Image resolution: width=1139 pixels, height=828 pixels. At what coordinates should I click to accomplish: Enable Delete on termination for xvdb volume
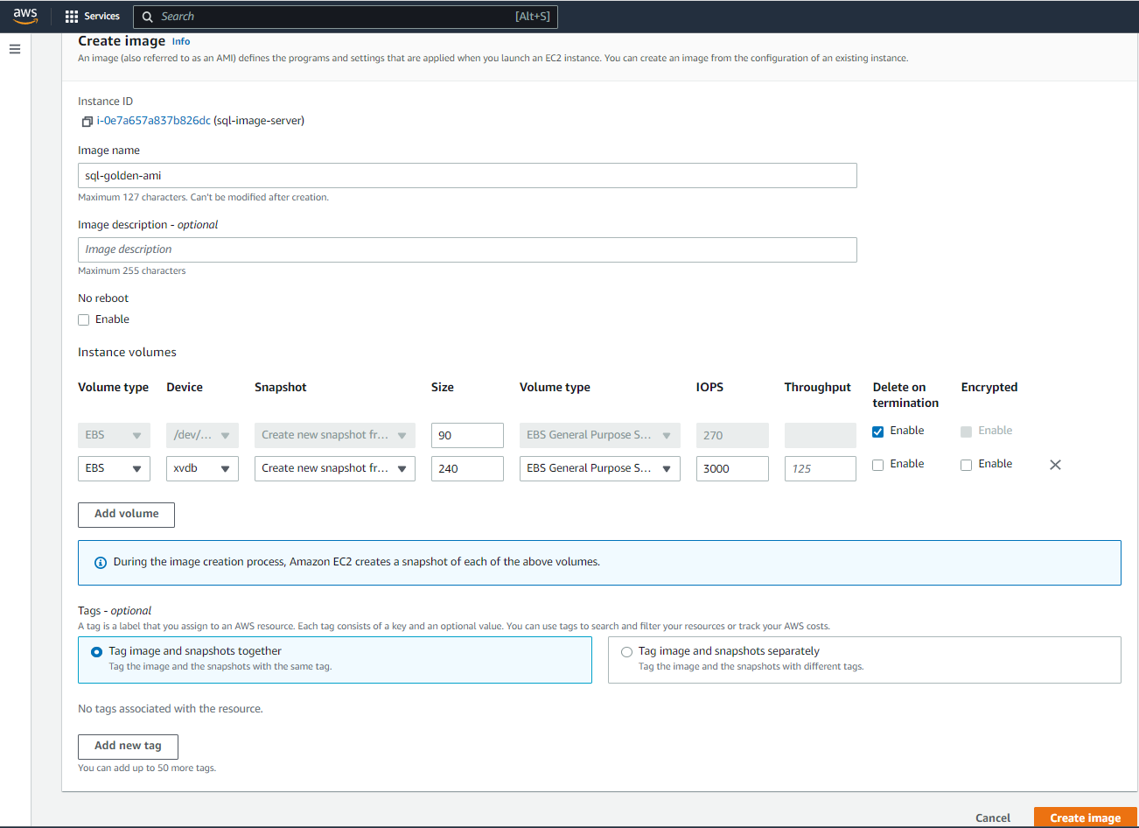click(878, 465)
